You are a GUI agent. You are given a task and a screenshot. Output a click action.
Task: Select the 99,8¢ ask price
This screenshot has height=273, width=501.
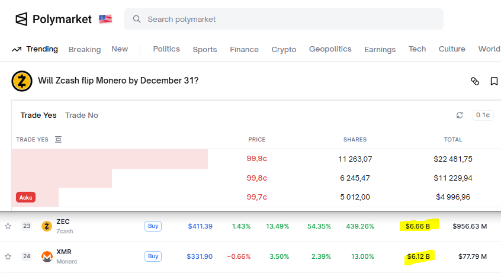pyautogui.click(x=256, y=178)
